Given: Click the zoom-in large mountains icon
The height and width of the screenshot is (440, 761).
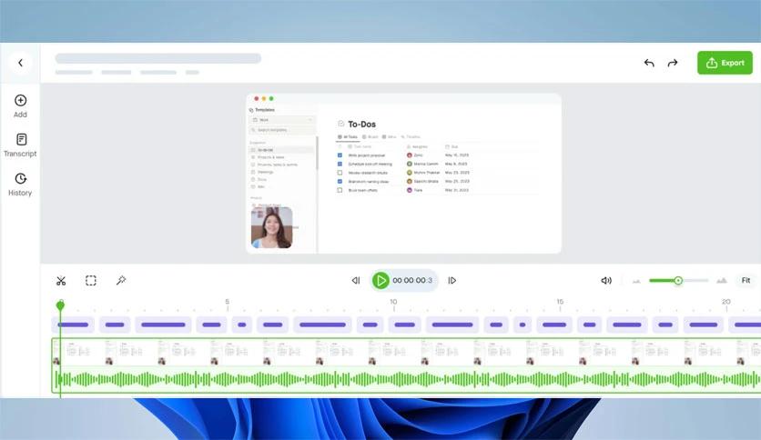Looking at the screenshot, I should coord(722,281).
